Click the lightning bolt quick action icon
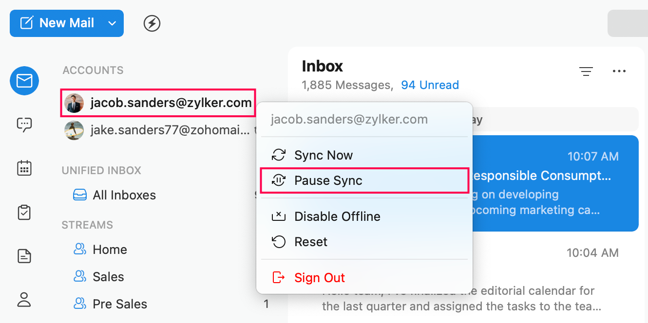Image resolution: width=648 pixels, height=323 pixels. tap(152, 23)
